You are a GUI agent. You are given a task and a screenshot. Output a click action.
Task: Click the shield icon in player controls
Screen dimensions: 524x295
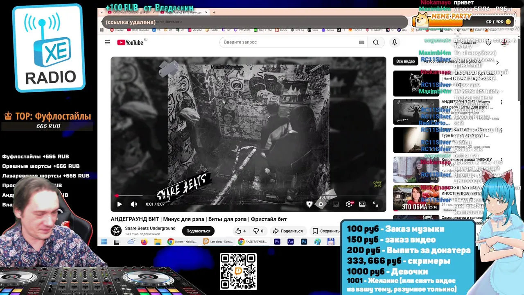click(x=309, y=204)
